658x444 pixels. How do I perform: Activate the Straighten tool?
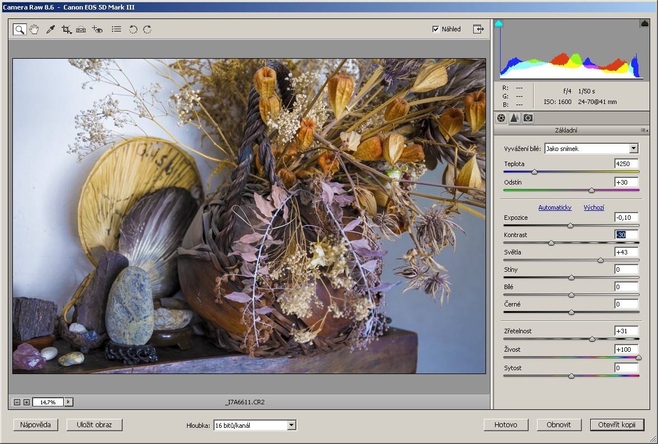tap(81, 29)
